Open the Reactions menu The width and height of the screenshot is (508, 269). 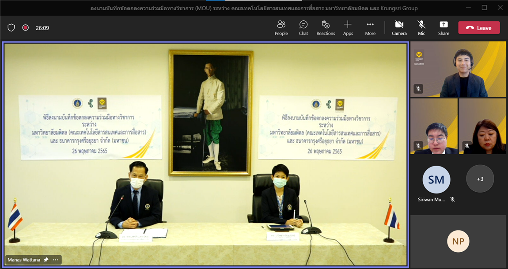[326, 28]
